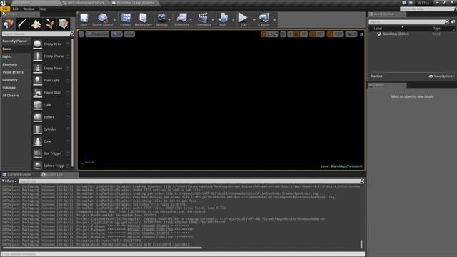Expand the Blueprints dropdown arrow

(x=191, y=20)
